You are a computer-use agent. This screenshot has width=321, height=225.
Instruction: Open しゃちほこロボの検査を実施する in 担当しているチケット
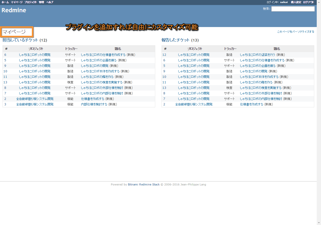tap(102, 82)
